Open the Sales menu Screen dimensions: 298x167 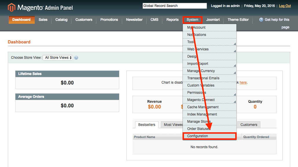43,20
